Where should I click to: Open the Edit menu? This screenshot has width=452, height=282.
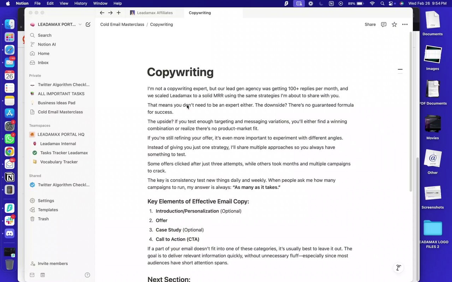pos(50,3)
